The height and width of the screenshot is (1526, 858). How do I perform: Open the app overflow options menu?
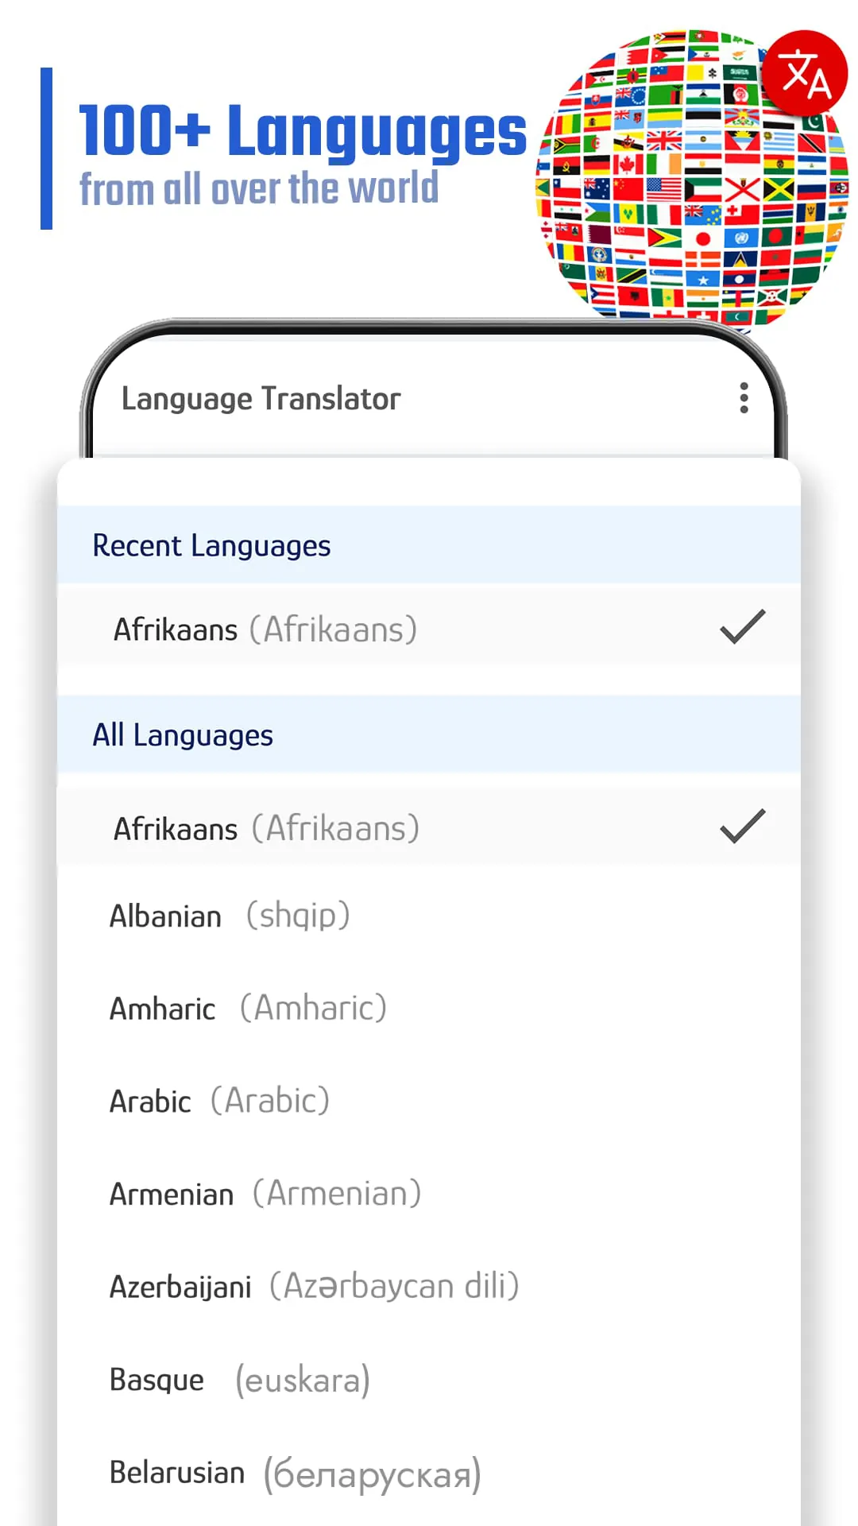point(744,398)
